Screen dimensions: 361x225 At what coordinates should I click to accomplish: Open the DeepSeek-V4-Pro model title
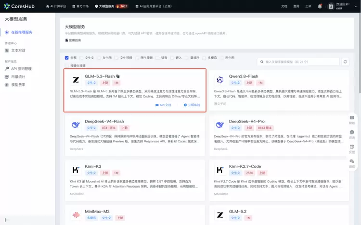coord(246,121)
